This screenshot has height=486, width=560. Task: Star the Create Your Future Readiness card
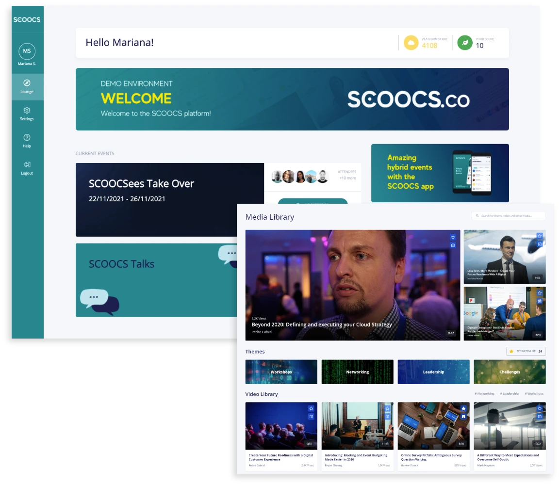click(311, 408)
